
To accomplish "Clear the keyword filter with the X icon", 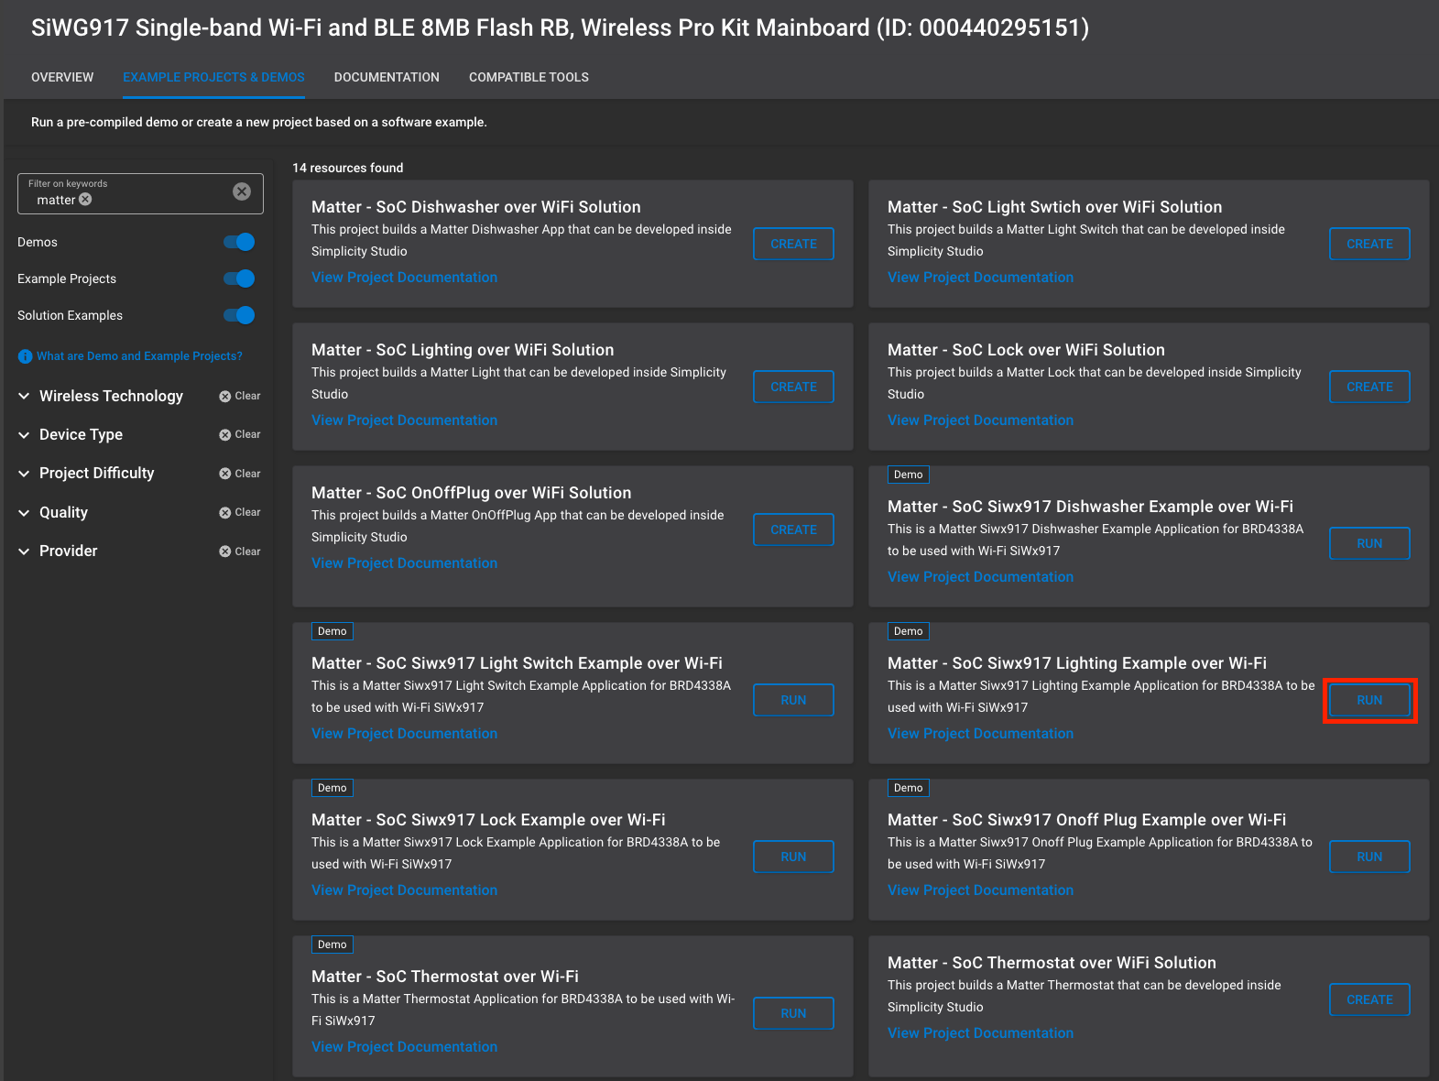I will tap(242, 191).
